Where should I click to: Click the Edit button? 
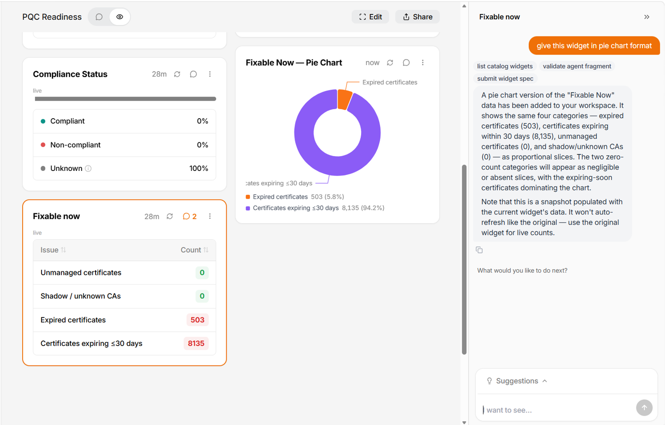(370, 17)
